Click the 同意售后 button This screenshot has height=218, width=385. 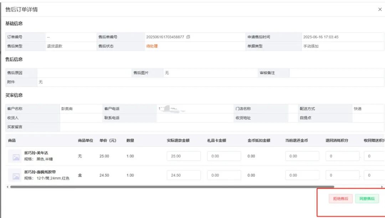pyautogui.click(x=367, y=199)
